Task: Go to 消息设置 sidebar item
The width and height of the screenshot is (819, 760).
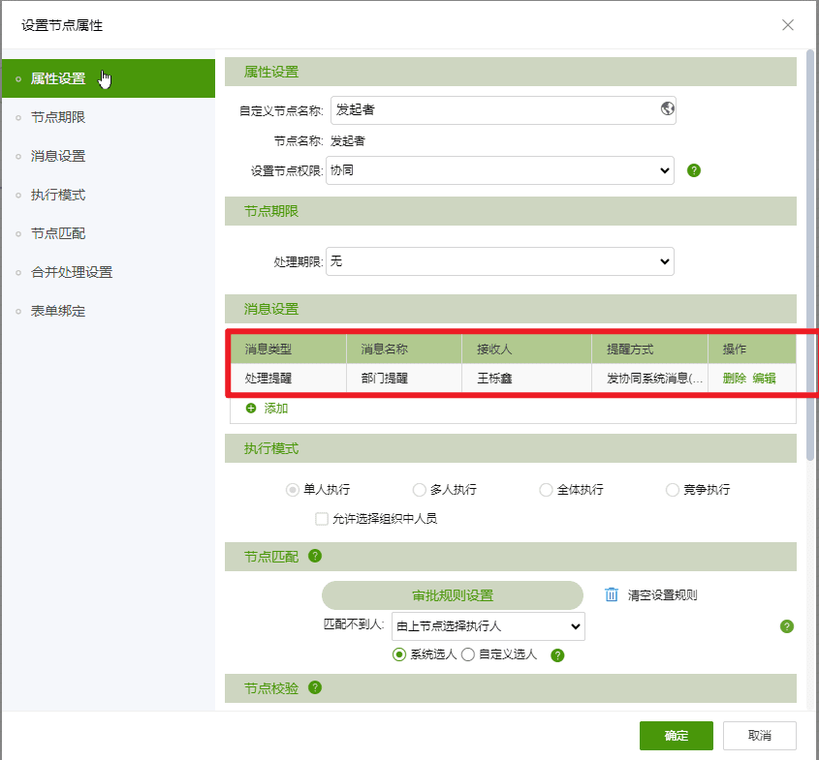Action: (x=109, y=156)
